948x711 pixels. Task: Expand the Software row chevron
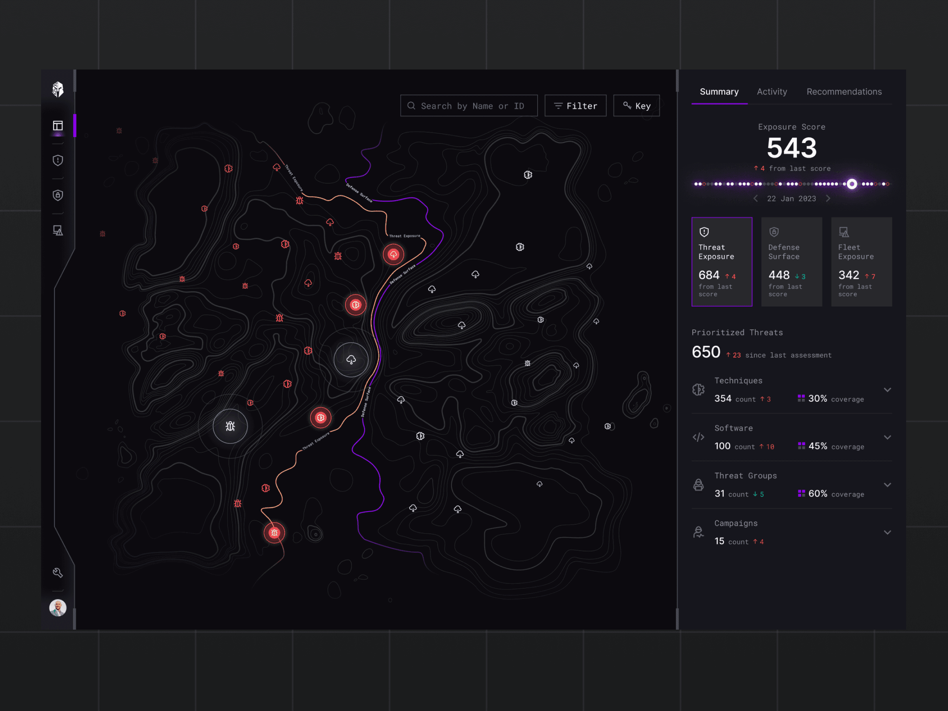pos(887,437)
